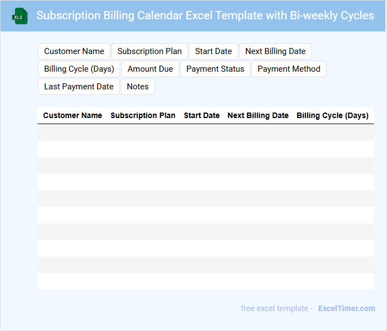Select the Notes tag
The height and width of the screenshot is (331, 387).
tap(138, 87)
